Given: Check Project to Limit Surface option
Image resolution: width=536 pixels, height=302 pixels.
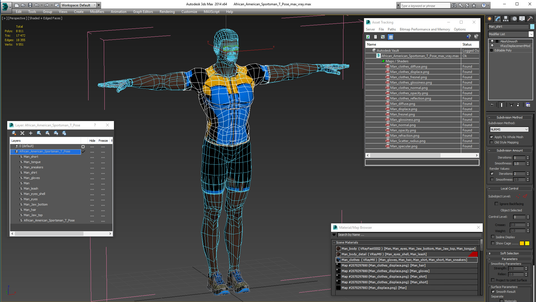Looking at the screenshot, I should 493,280.
